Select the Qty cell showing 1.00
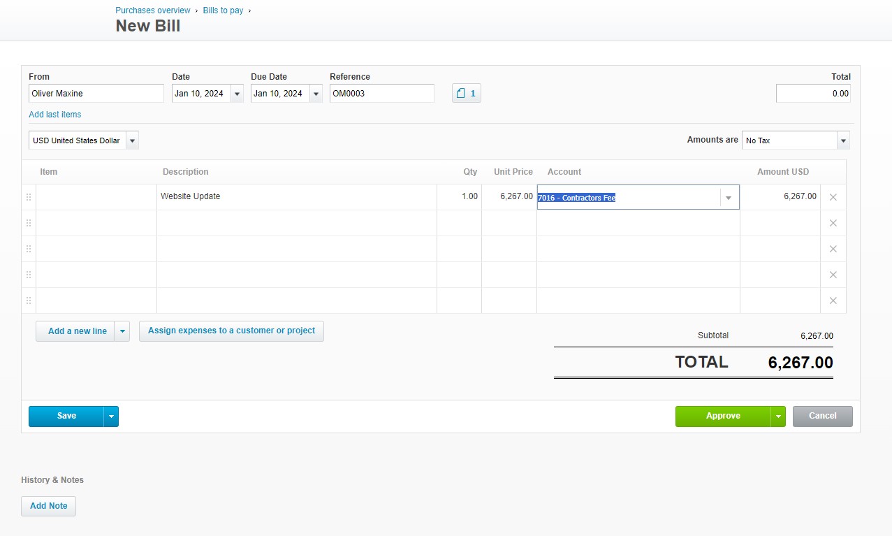Image resolution: width=892 pixels, height=536 pixels. click(x=460, y=197)
